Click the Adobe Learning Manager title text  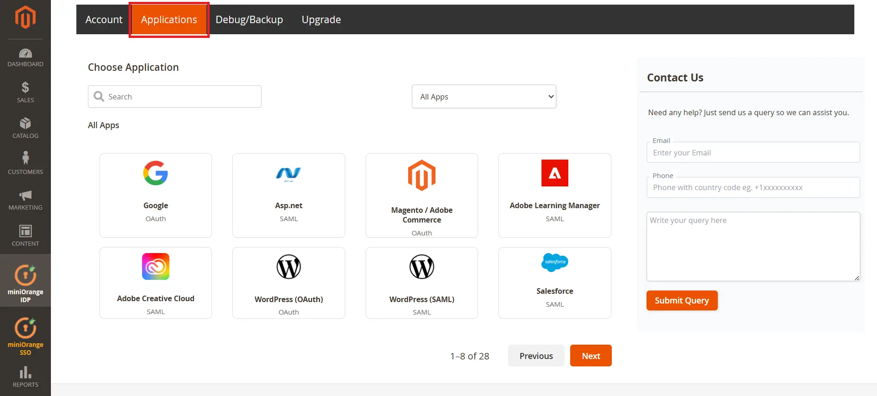(555, 205)
